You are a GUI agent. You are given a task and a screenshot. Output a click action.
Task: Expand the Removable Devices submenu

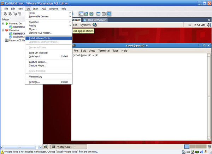point(48,17)
